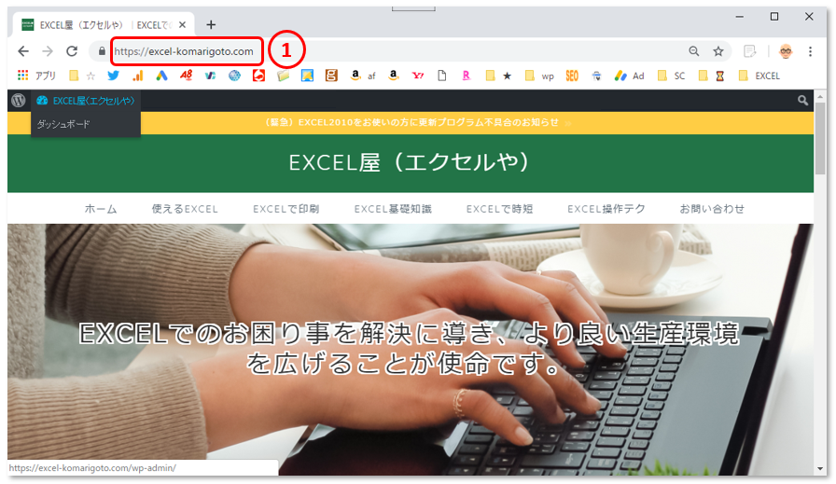Close the EXCEL屋 browser tab
The height and width of the screenshot is (484, 836).
coord(182,24)
